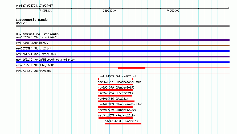The image size is (237, 134).
Task: Open variant esv3678221 (Besenbacher2015) label
Action: click(x=120, y=82)
